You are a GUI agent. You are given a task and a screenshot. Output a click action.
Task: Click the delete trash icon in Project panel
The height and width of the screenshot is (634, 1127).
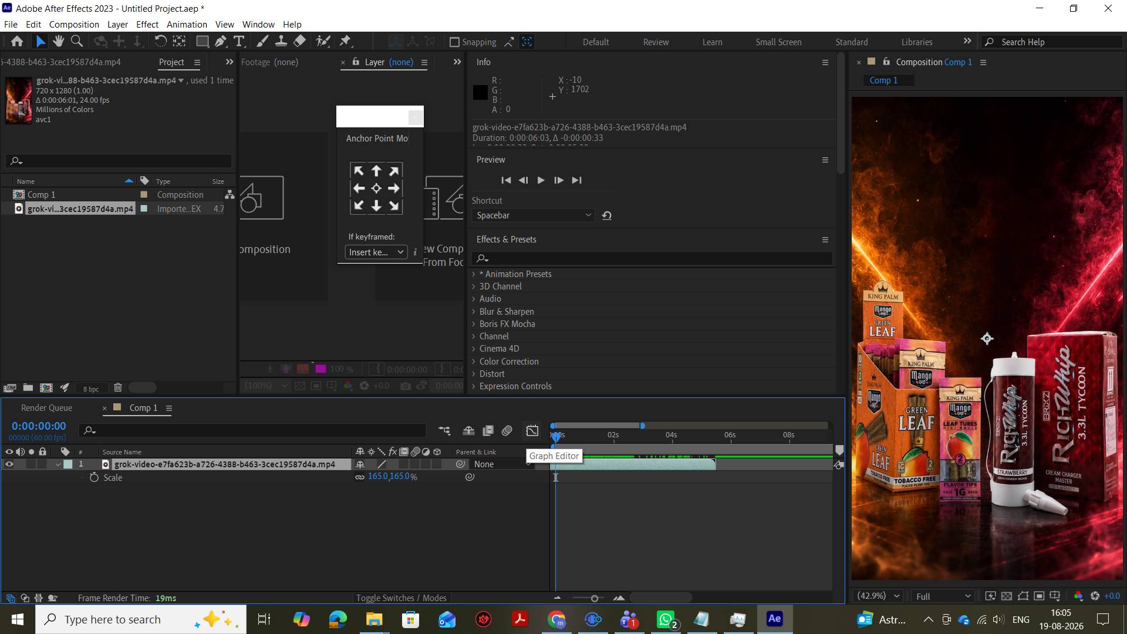118,387
